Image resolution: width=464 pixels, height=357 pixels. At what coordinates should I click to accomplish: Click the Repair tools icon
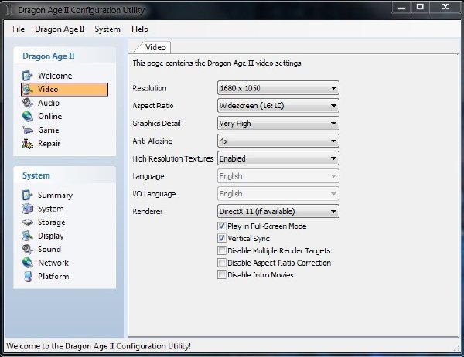pyautogui.click(x=28, y=144)
